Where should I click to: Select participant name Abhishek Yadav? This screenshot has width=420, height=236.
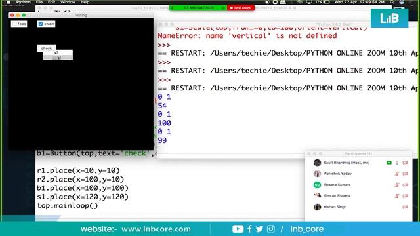(x=337, y=174)
